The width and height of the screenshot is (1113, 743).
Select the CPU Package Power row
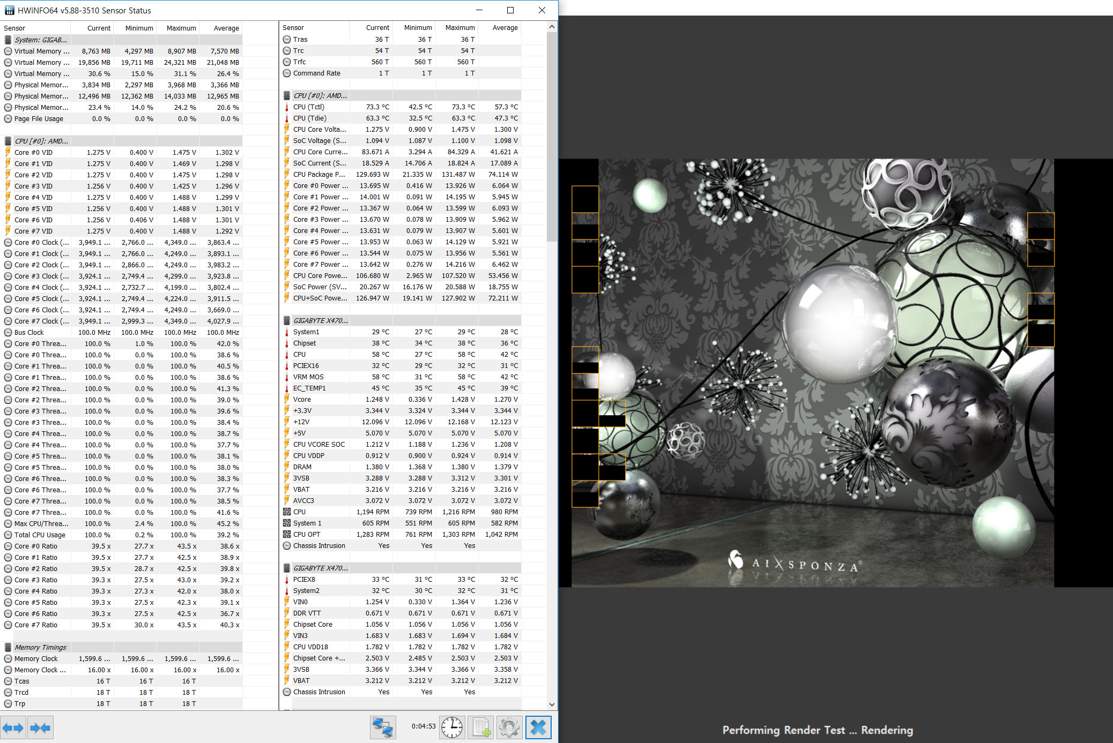coord(319,174)
